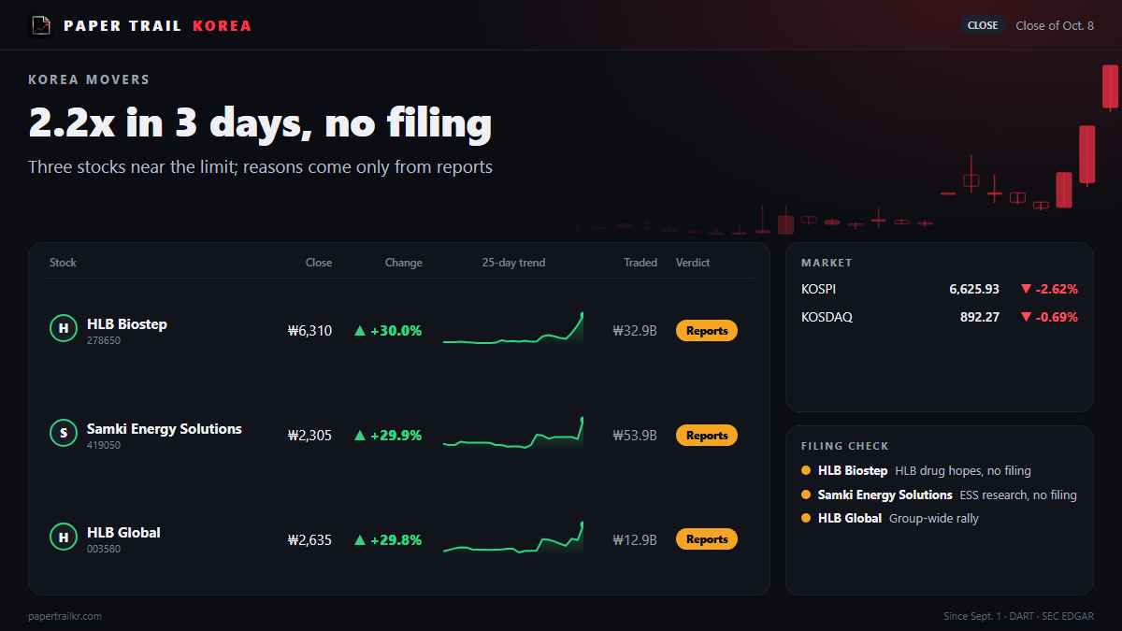Click ticker code 003580

pos(104,549)
